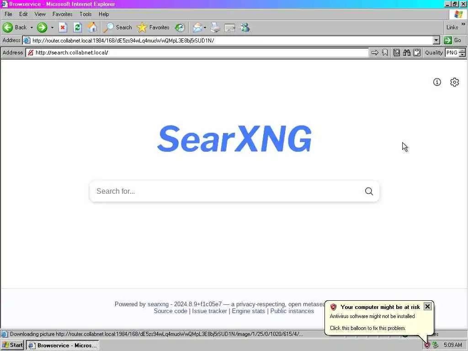Refresh the page with the toolbar icon
The image size is (468, 351).
78,27
